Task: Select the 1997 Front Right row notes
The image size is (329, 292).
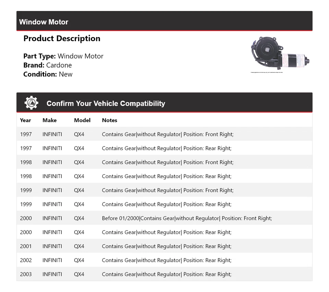Action: 168,134
